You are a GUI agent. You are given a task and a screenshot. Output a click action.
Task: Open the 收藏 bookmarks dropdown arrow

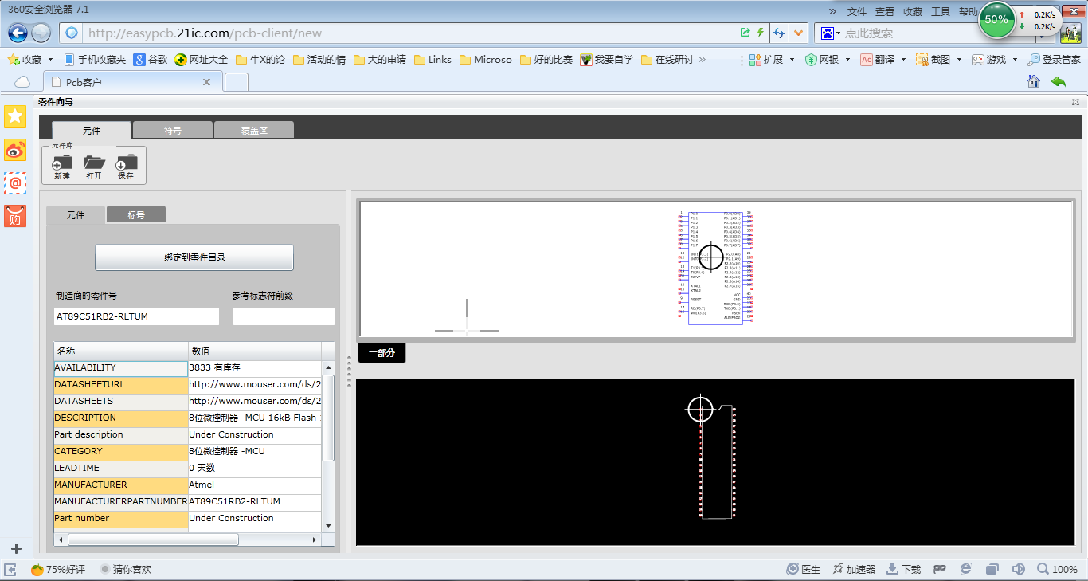tap(50, 60)
